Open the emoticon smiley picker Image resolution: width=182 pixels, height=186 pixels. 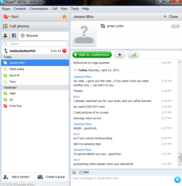pyautogui.click(x=74, y=172)
